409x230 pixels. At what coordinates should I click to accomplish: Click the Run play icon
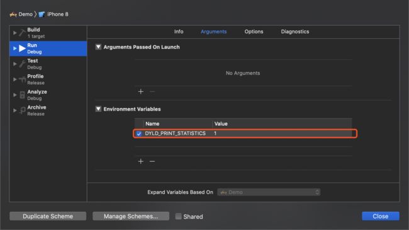(x=22, y=48)
